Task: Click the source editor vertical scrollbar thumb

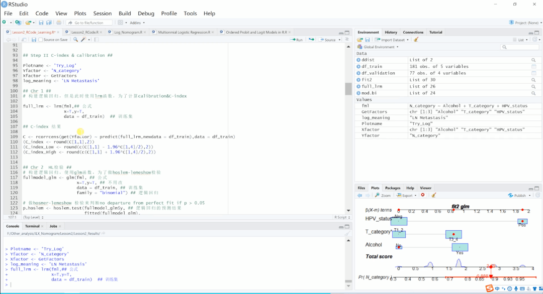Action: (348, 89)
